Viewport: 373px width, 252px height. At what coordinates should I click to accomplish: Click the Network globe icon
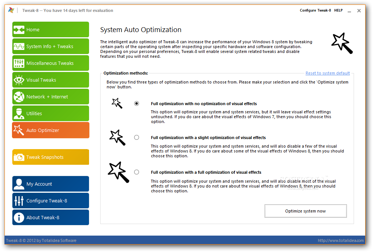pos(19,97)
